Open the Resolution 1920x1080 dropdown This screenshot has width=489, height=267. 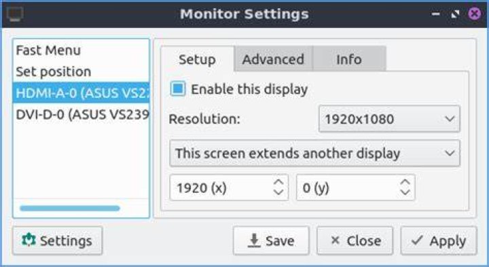[x=389, y=119]
